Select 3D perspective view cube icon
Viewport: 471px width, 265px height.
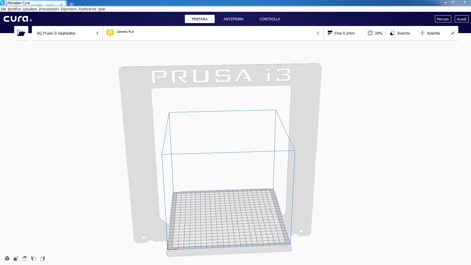7,259
